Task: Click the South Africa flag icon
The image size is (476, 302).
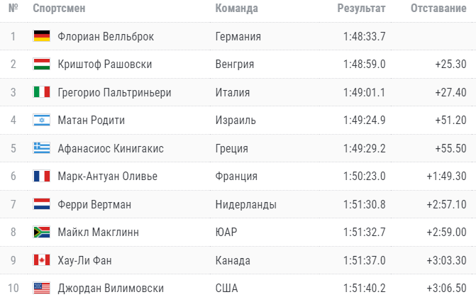Action: 41,233
